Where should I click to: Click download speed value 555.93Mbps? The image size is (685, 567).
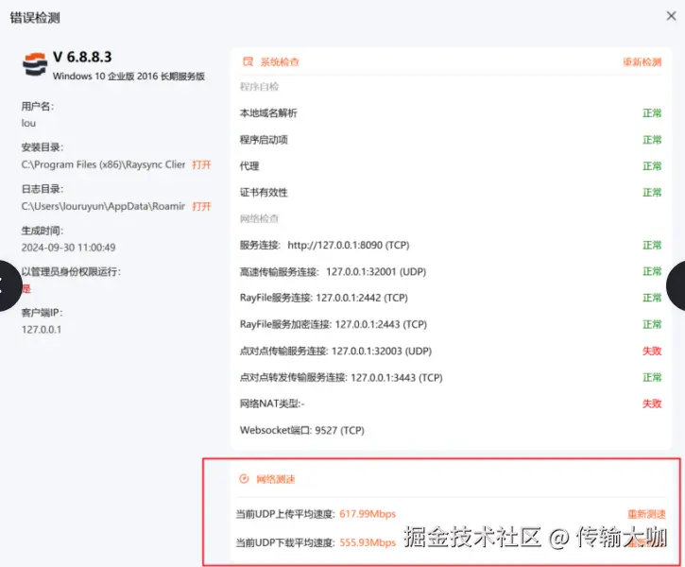click(368, 542)
